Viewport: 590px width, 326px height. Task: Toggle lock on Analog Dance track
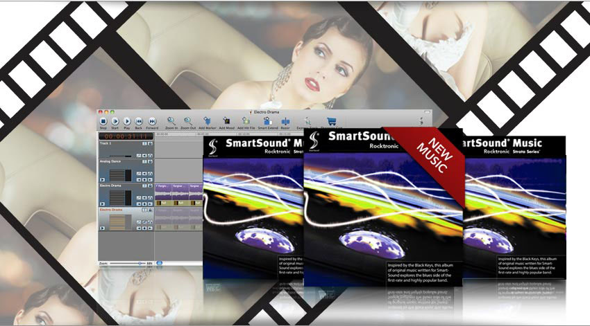tap(150, 162)
